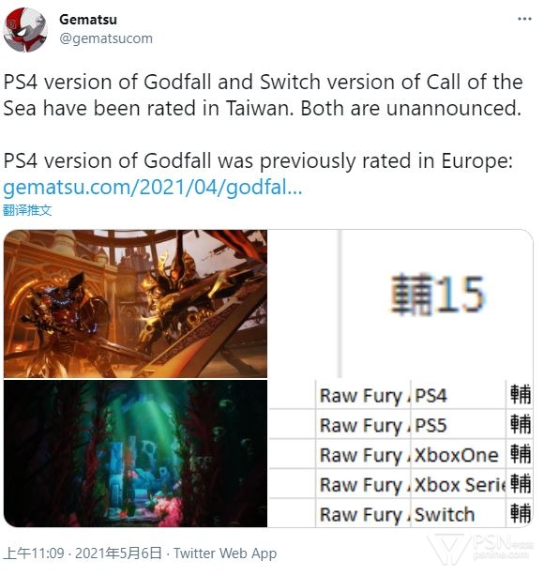View the Godfall screenshot thumbnail
Screen dimensions: 544x576
tap(136, 304)
